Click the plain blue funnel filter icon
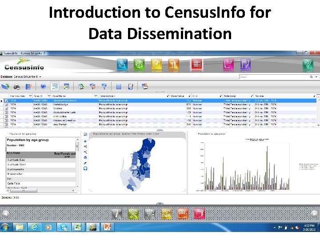This screenshot has width=320, height=240. tap(104, 87)
